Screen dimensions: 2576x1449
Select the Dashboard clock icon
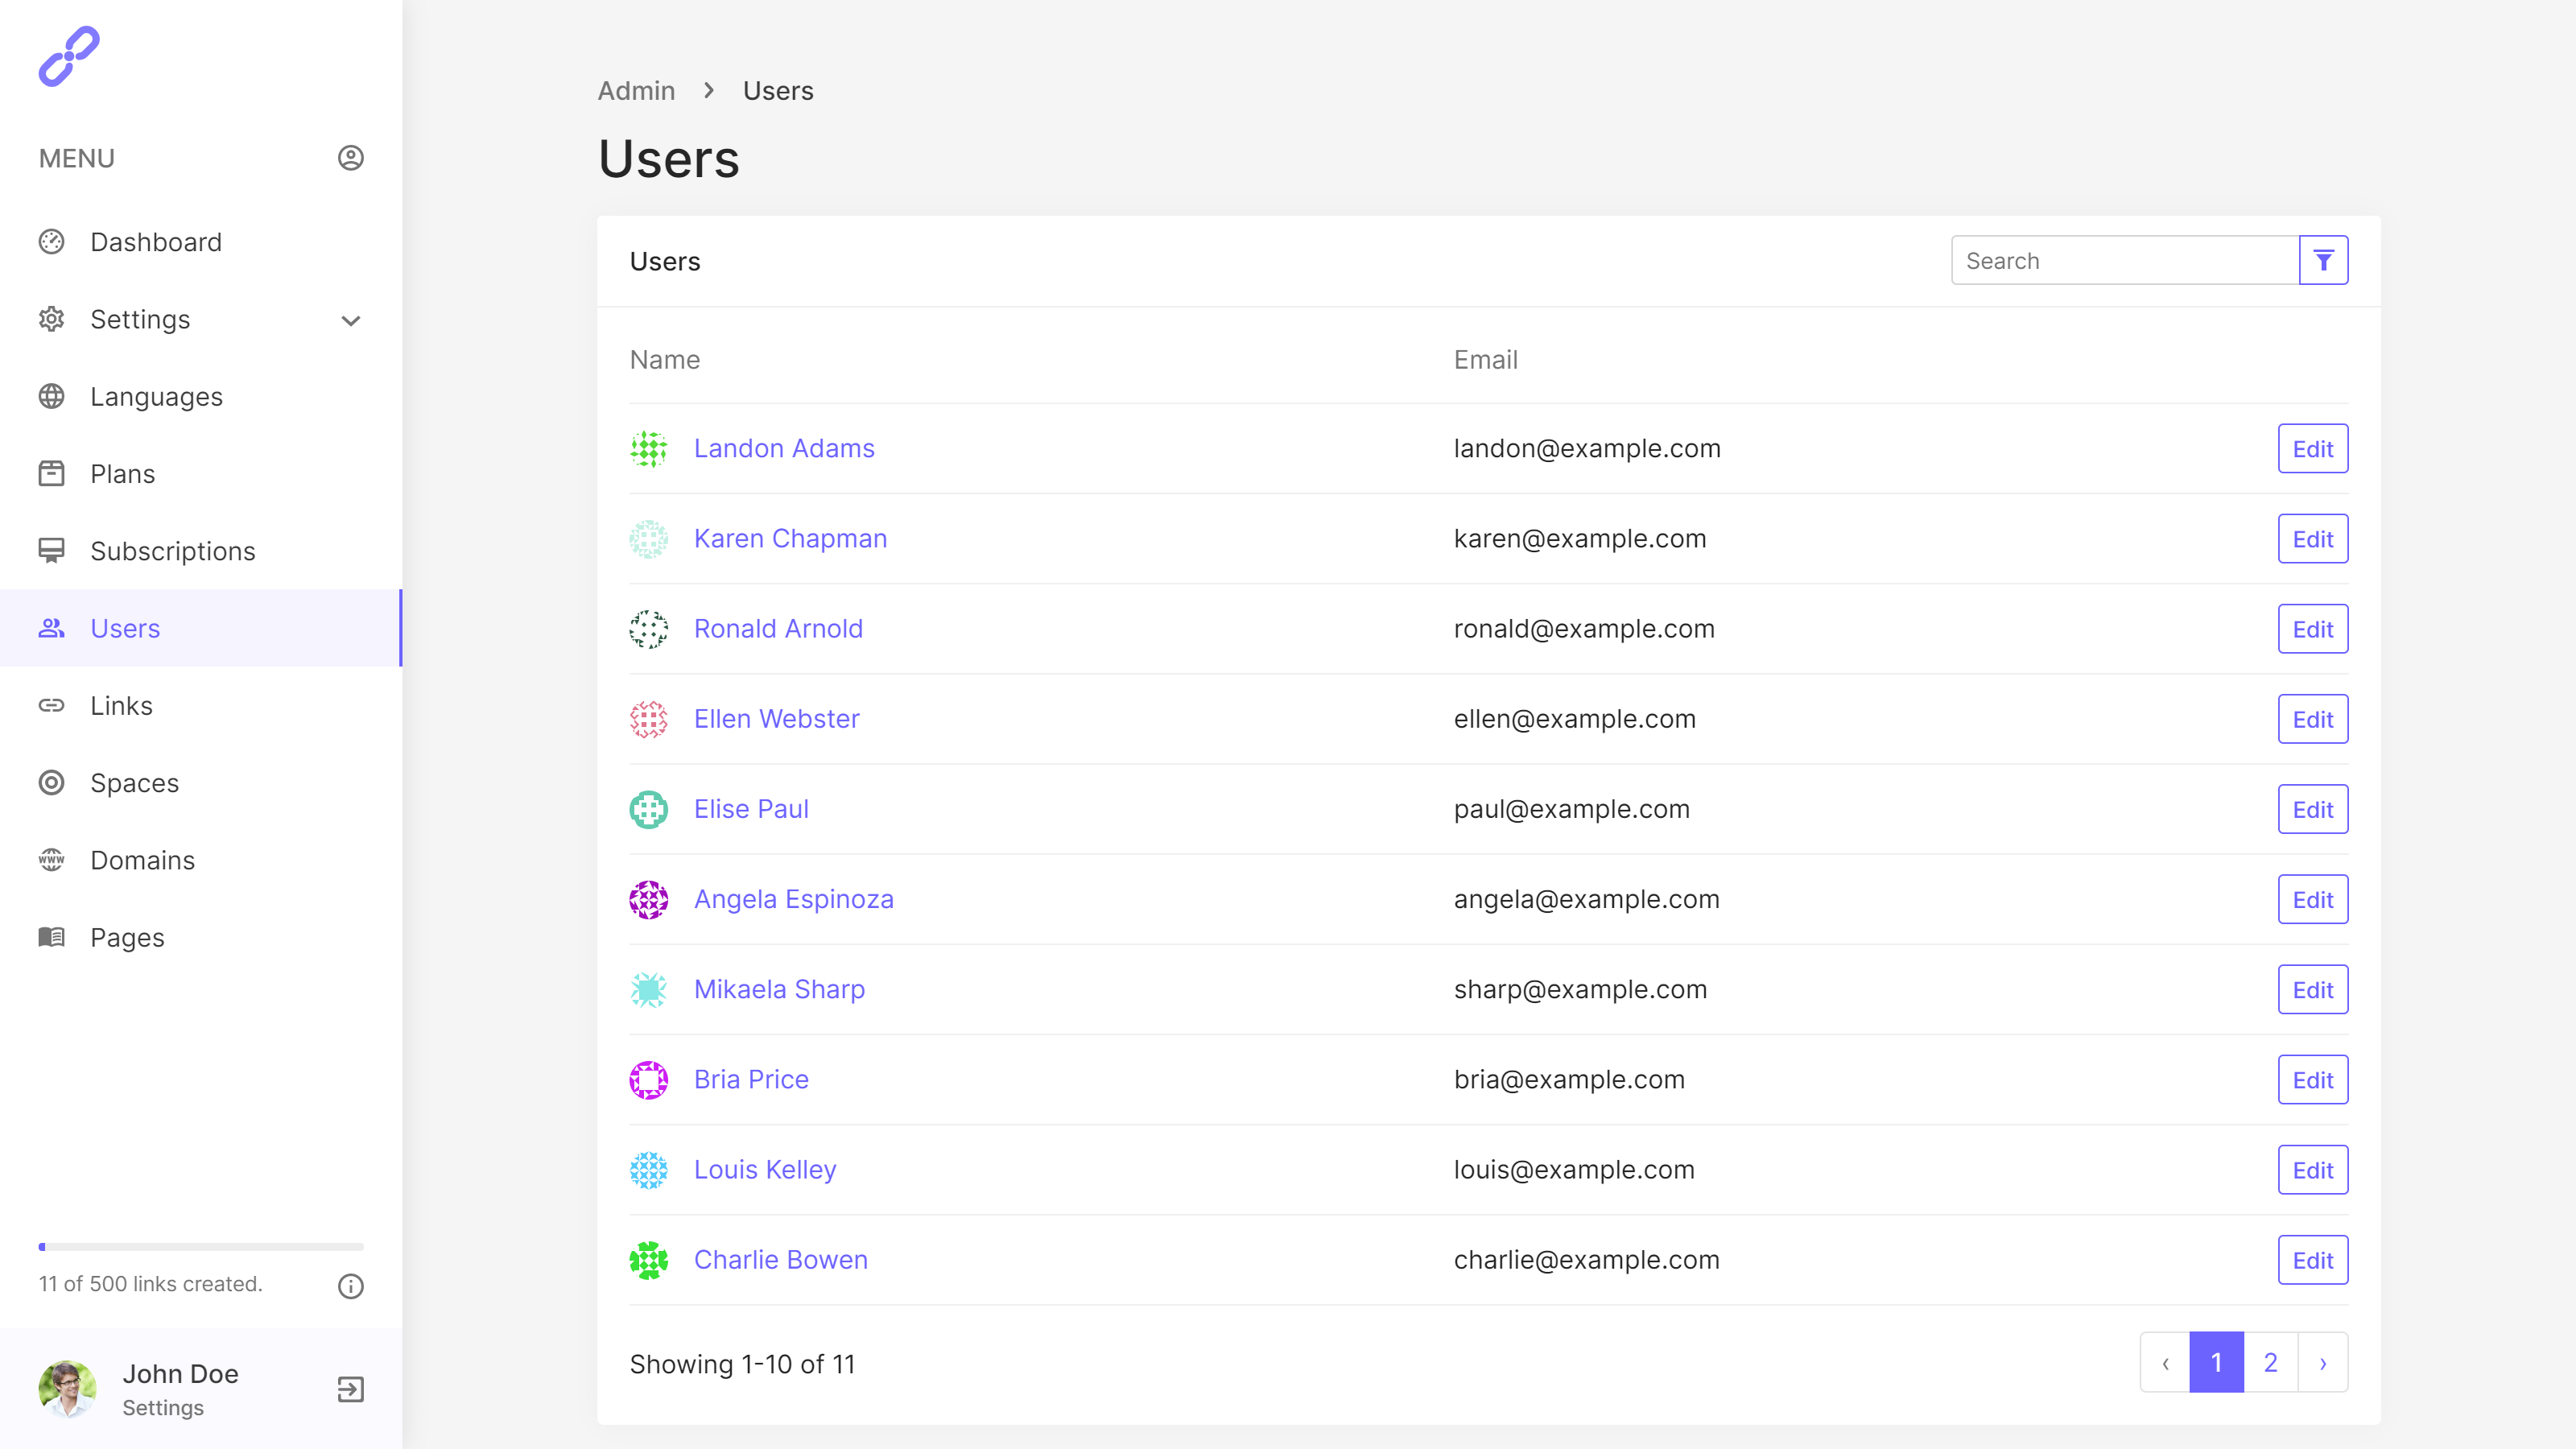(52, 242)
